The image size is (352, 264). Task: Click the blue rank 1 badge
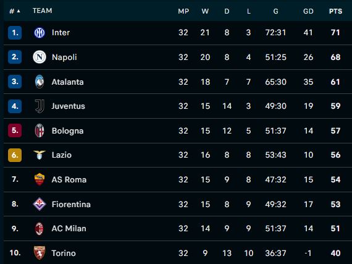pos(15,33)
